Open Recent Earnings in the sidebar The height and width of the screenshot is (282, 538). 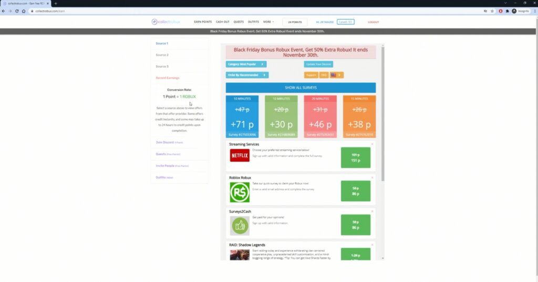click(x=168, y=78)
